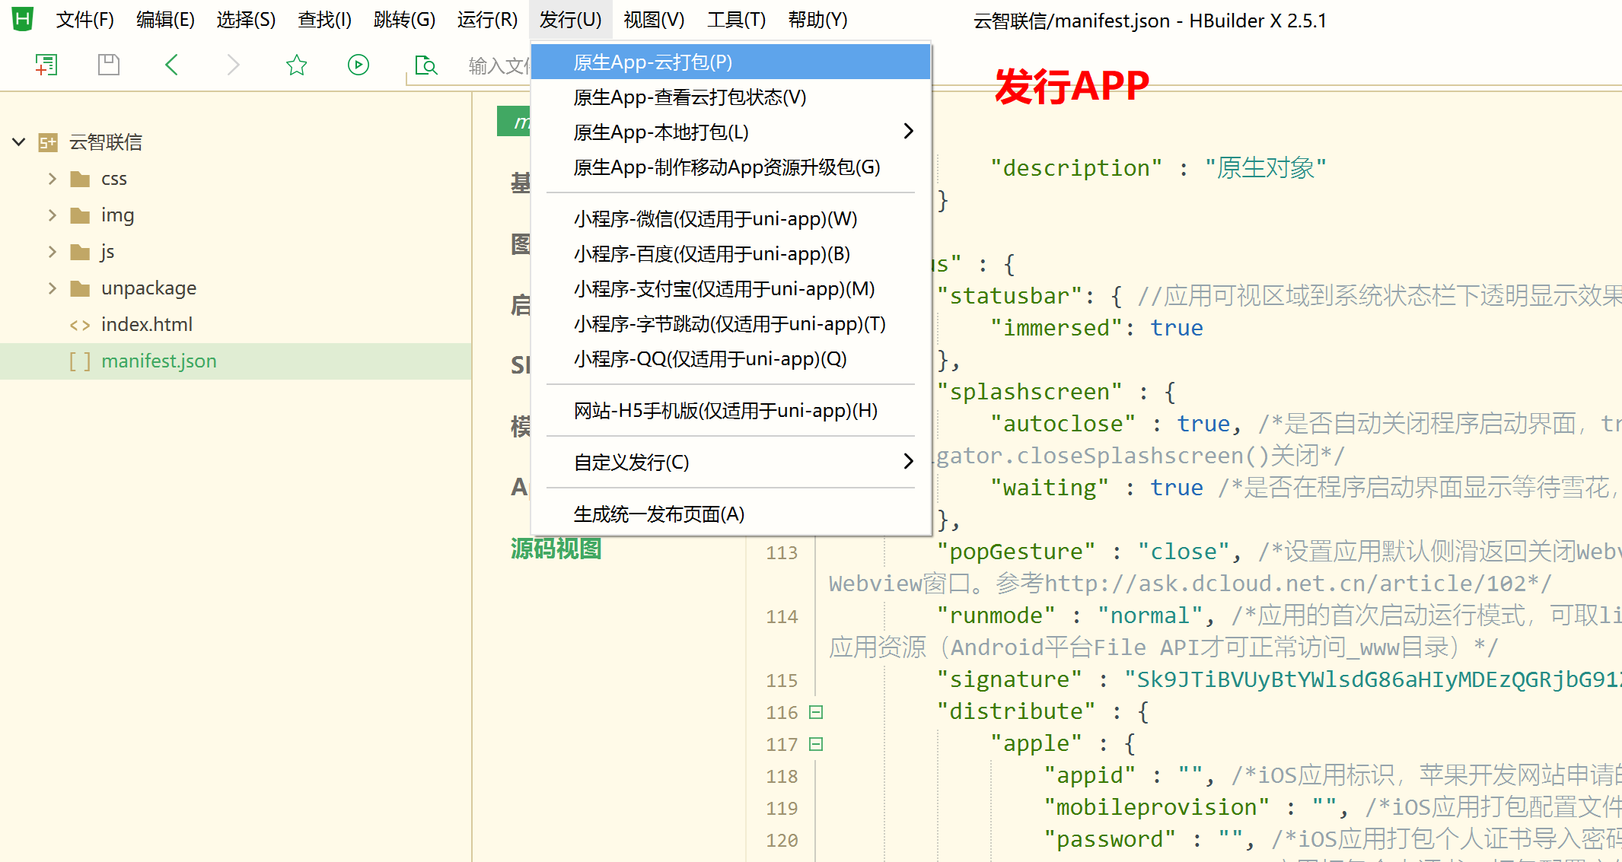Switch to 源码视图 section
1622x862 pixels.
[x=556, y=549]
